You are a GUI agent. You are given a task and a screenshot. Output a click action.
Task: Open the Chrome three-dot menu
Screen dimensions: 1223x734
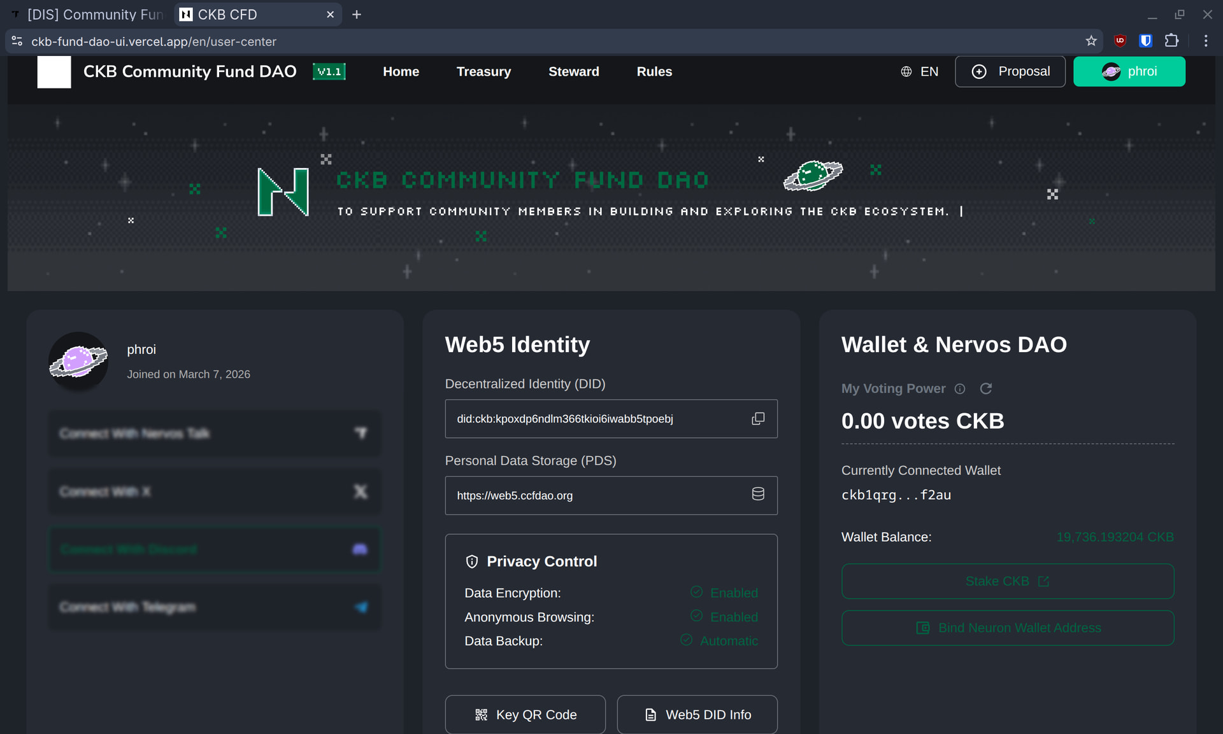point(1206,41)
